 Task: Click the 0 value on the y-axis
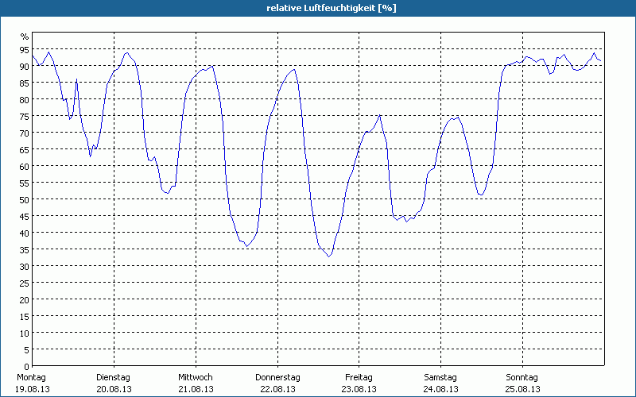tap(27, 367)
